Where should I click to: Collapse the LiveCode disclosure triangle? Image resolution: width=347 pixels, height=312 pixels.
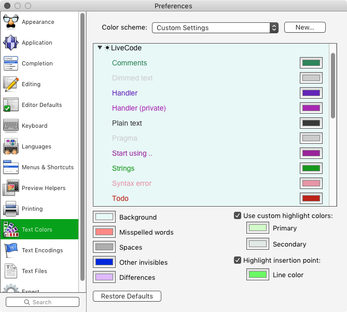[x=100, y=48]
